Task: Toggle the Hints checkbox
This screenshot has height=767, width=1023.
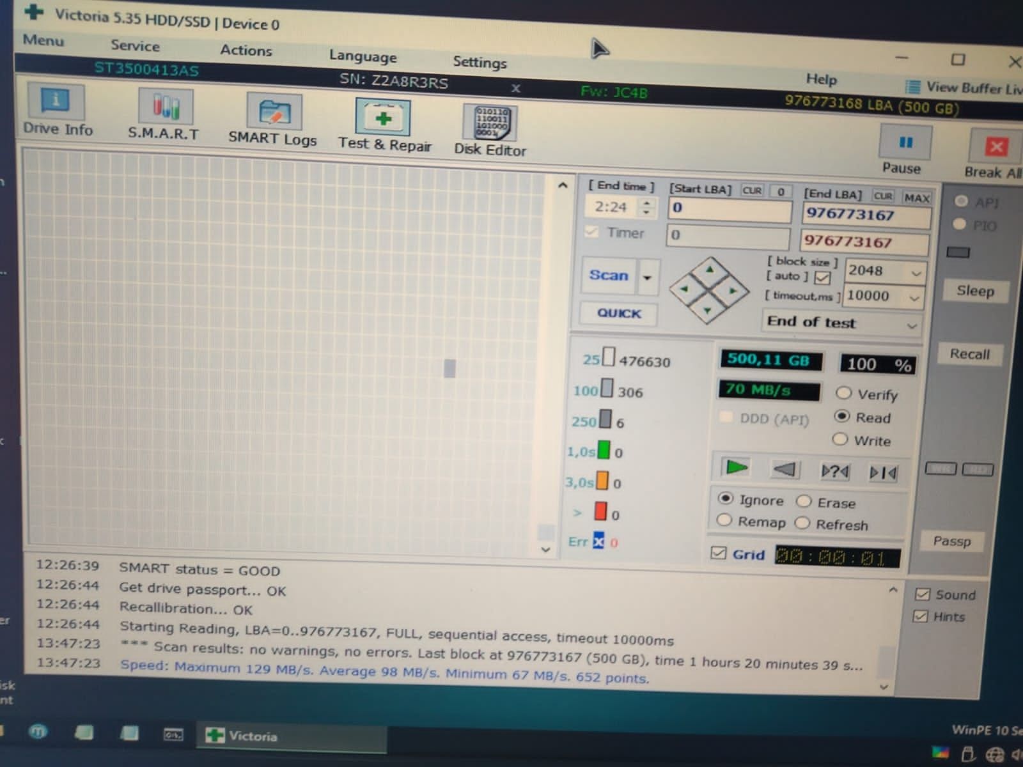Action: point(921,616)
